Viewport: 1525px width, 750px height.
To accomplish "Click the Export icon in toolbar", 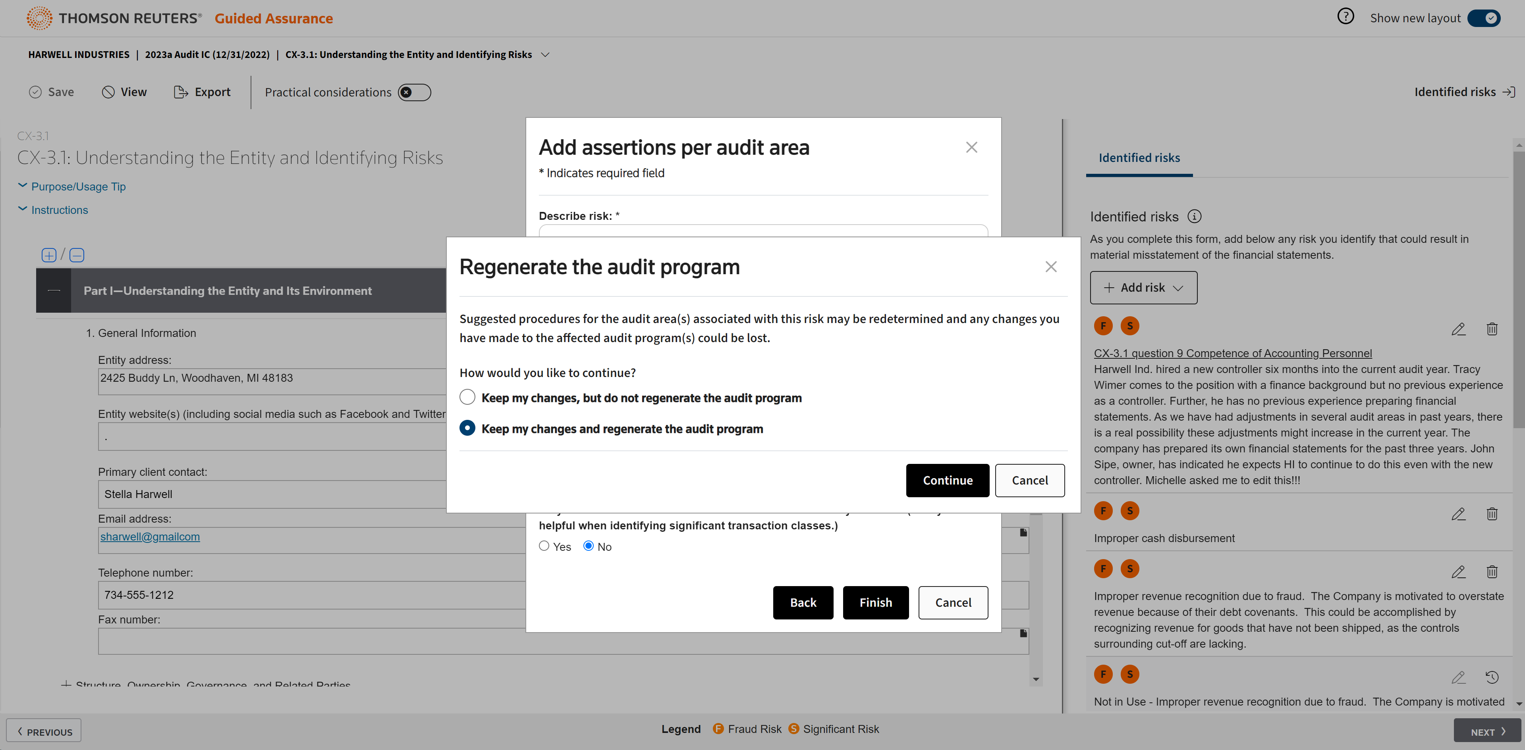I will coord(181,92).
